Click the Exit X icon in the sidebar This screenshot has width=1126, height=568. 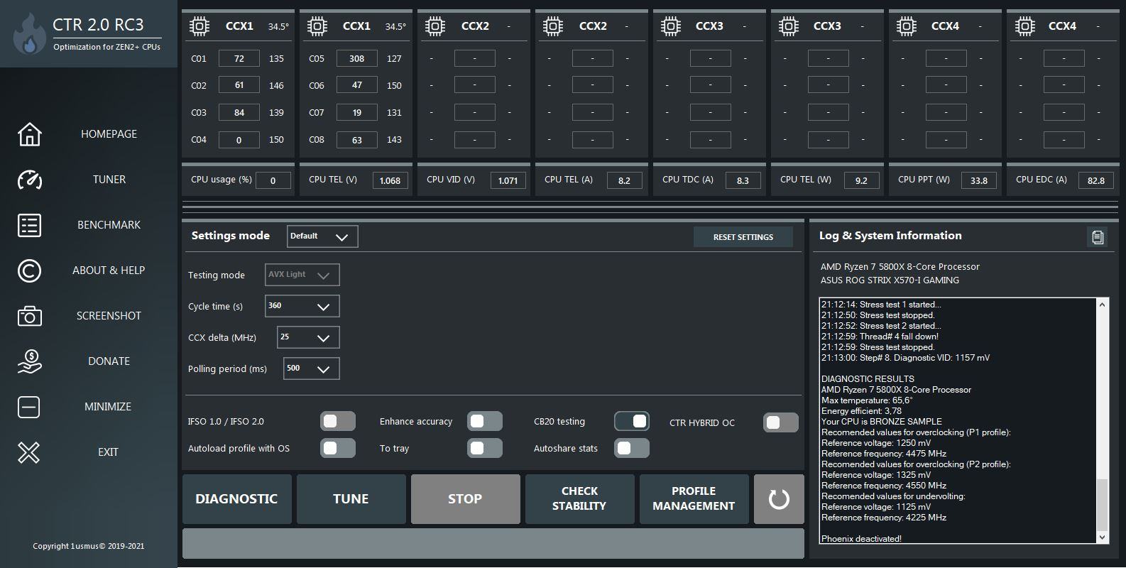click(29, 452)
